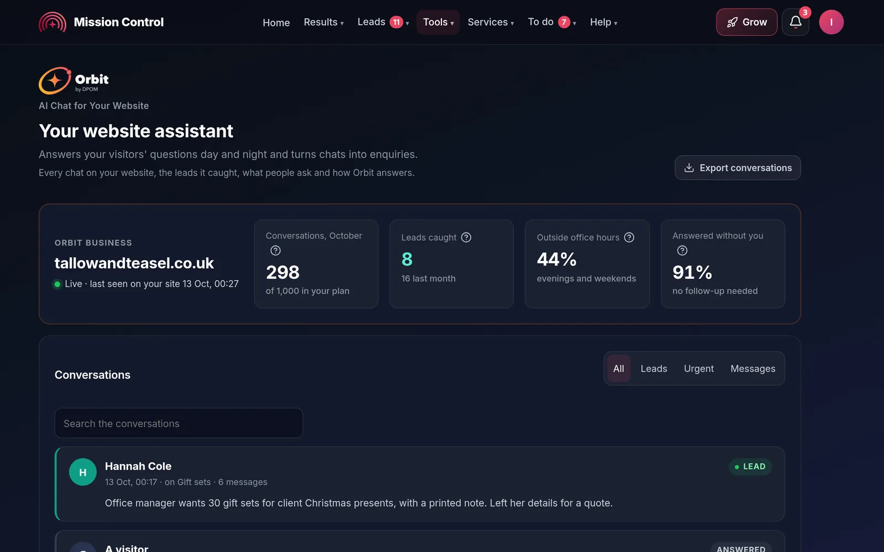
Task: Expand the To do dropdown menu
Action: (x=552, y=22)
